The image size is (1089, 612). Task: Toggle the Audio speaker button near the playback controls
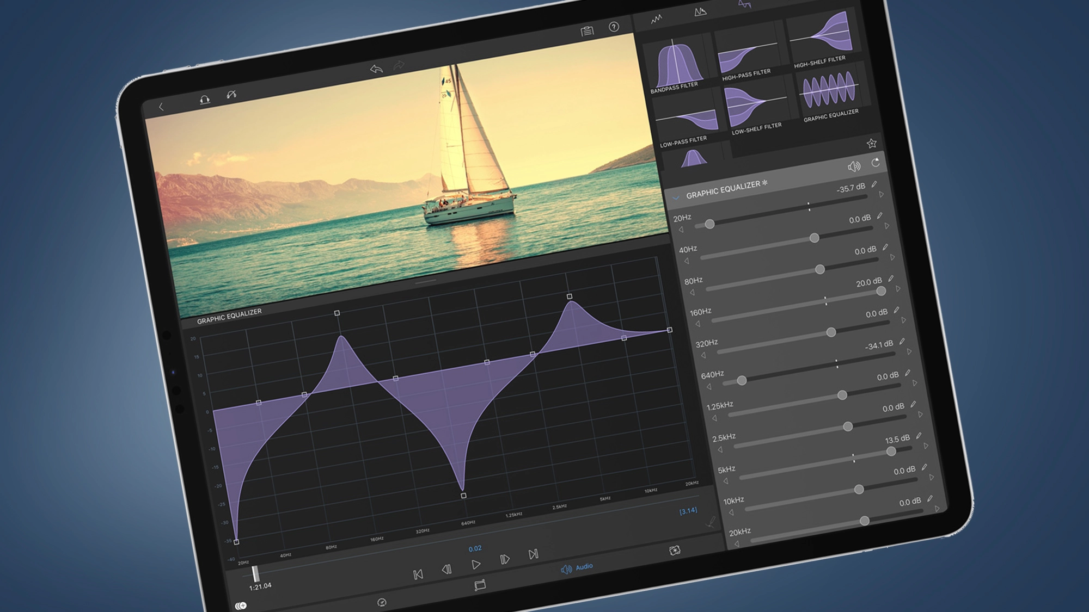[x=577, y=568]
